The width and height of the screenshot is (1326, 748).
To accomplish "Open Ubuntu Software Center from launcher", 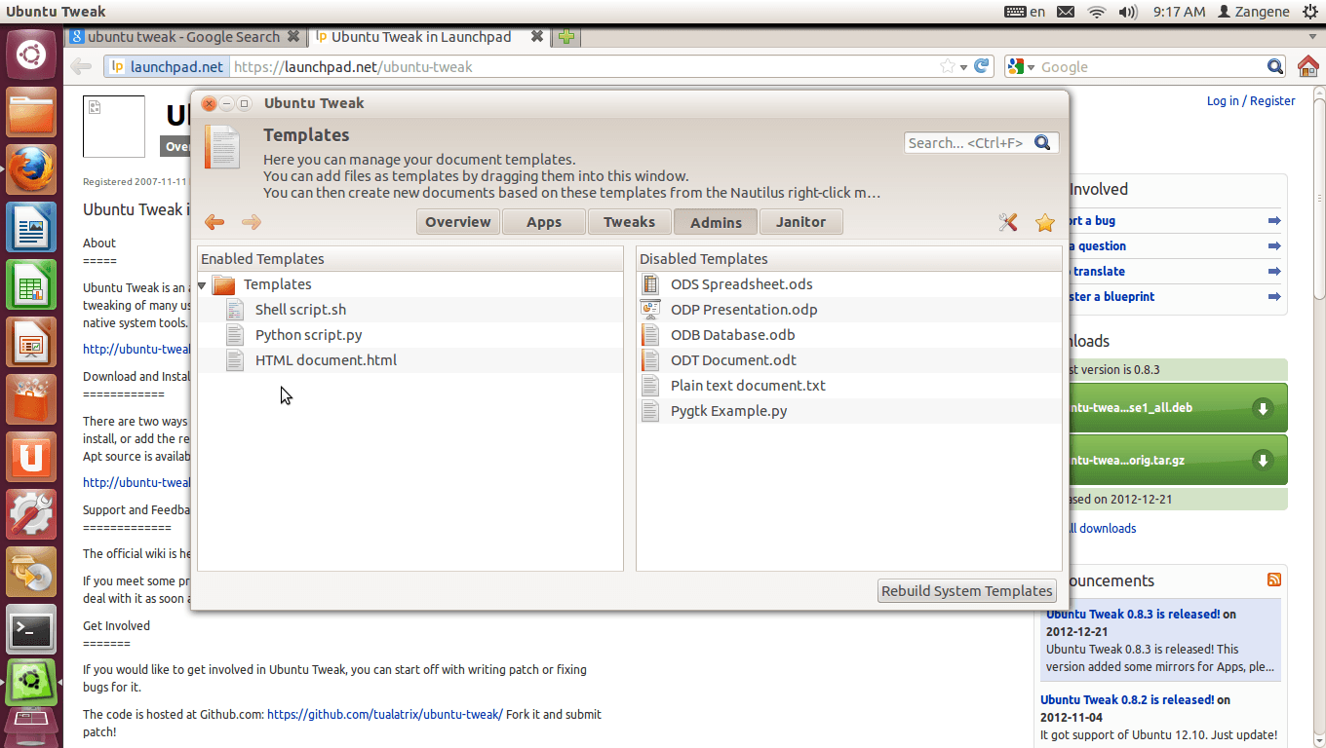I will pos(31,399).
